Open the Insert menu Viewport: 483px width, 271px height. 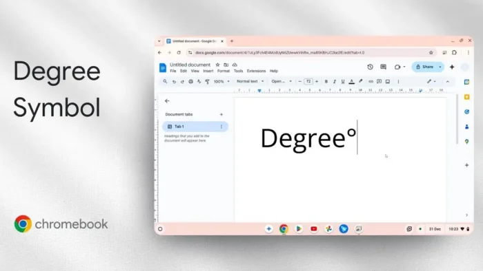(x=208, y=71)
